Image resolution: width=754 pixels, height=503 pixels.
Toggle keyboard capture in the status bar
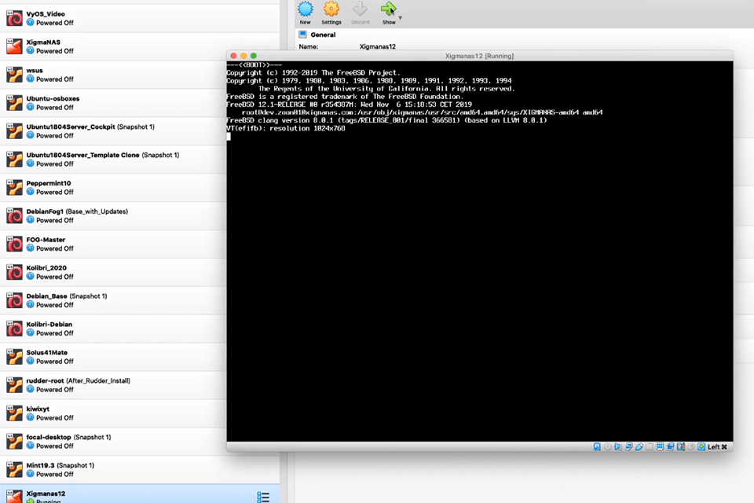click(x=701, y=446)
